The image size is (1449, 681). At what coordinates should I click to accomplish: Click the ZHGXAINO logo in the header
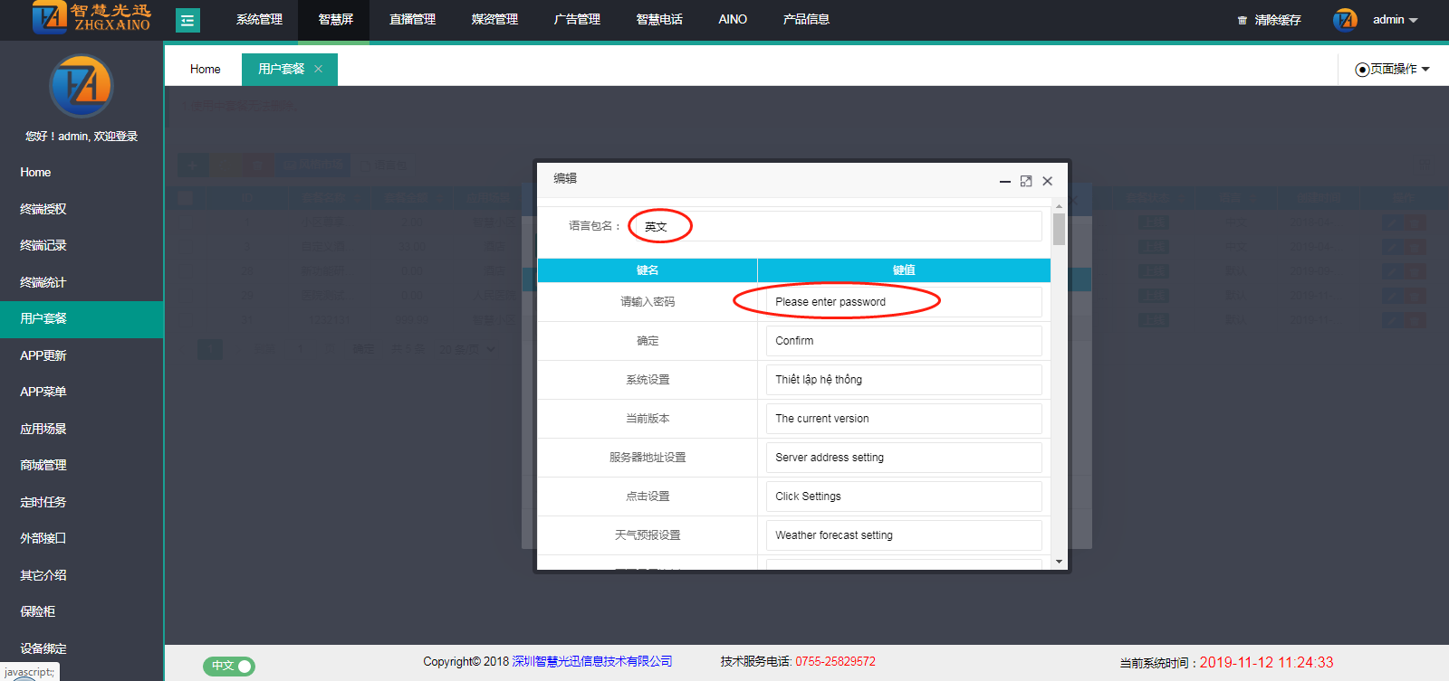coord(91,18)
